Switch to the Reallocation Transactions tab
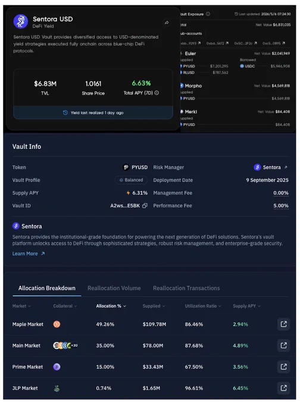The height and width of the screenshot is (405, 300). click(186, 288)
